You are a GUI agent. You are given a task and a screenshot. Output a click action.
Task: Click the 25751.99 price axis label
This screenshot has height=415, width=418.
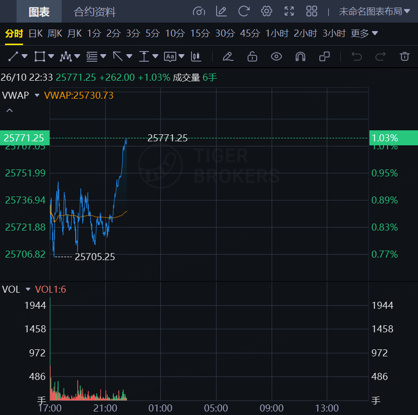[26, 173]
